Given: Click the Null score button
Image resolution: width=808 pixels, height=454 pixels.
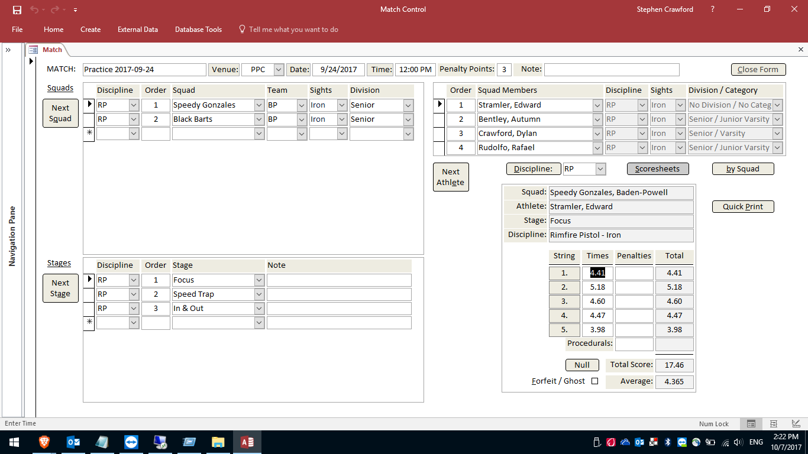Looking at the screenshot, I should click(581, 365).
